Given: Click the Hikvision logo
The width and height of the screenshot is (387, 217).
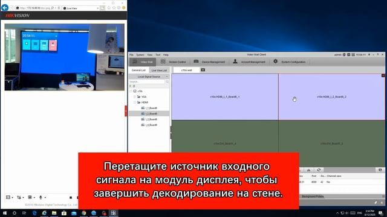Looking at the screenshot, I should tap(18, 16).
